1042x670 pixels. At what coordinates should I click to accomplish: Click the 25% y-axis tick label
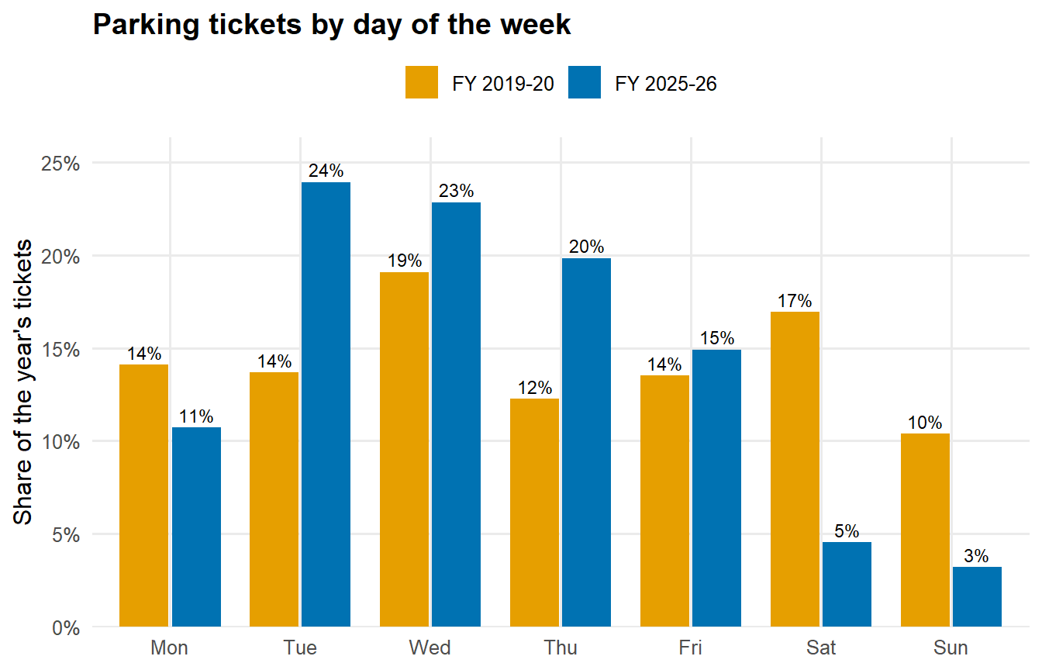[x=61, y=164]
